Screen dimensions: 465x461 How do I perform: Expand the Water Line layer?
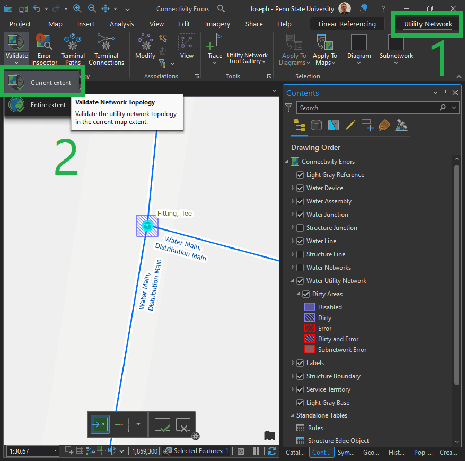point(293,241)
